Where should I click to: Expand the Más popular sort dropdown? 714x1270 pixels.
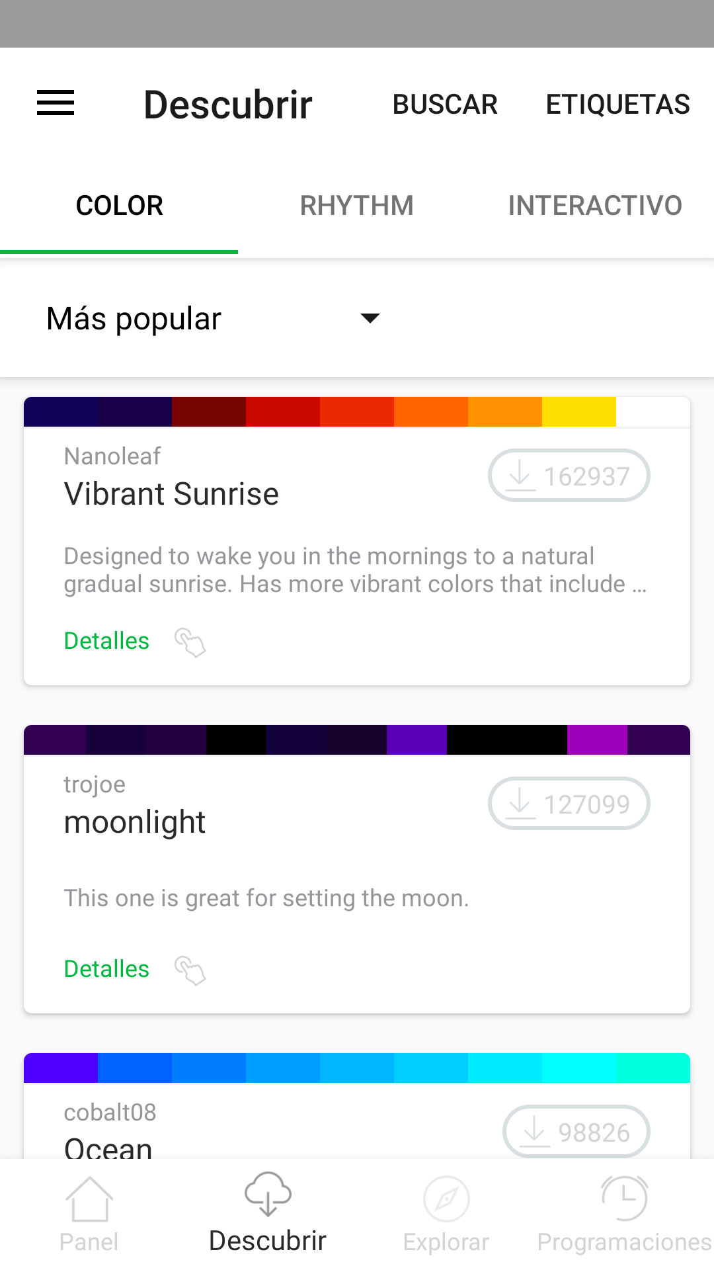214,318
